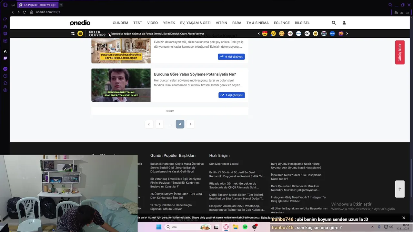Image resolution: width=413 pixels, height=232 pixels.
Task: Go forward in browser history
Action: pyautogui.click(x=18, y=12)
